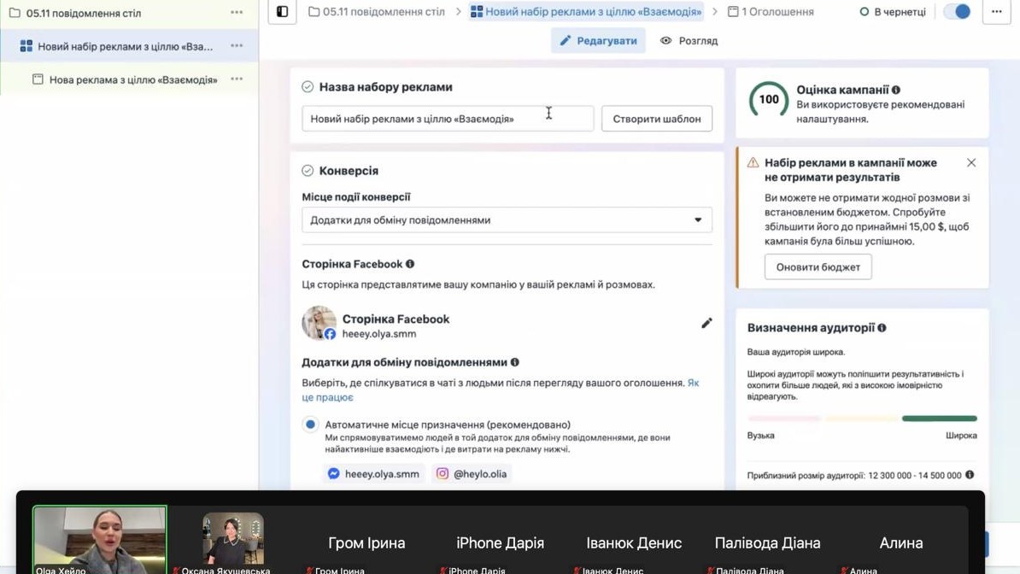
Task: Click info icon beside Визначення аудиторії
Action: click(x=882, y=328)
